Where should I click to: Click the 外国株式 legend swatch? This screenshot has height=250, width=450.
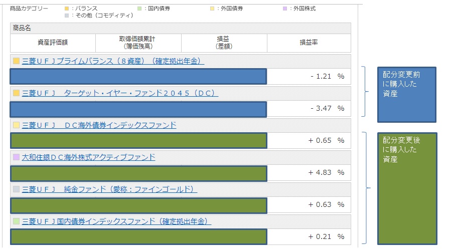pos(284,9)
